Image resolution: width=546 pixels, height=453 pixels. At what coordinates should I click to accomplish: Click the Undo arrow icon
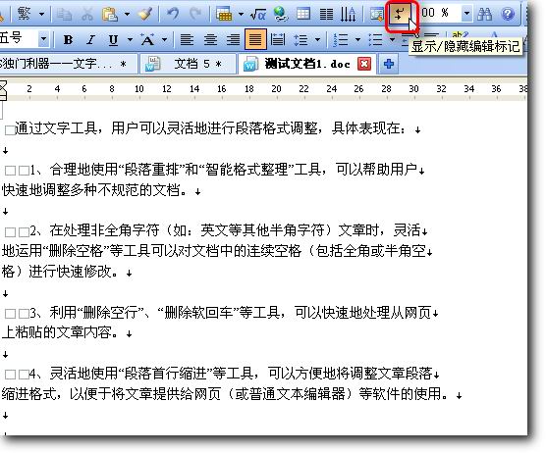point(173,14)
